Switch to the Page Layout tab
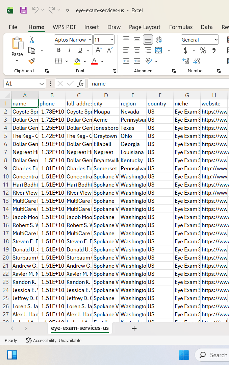Image resolution: width=229 pixels, height=365 pixels. [x=145, y=27]
